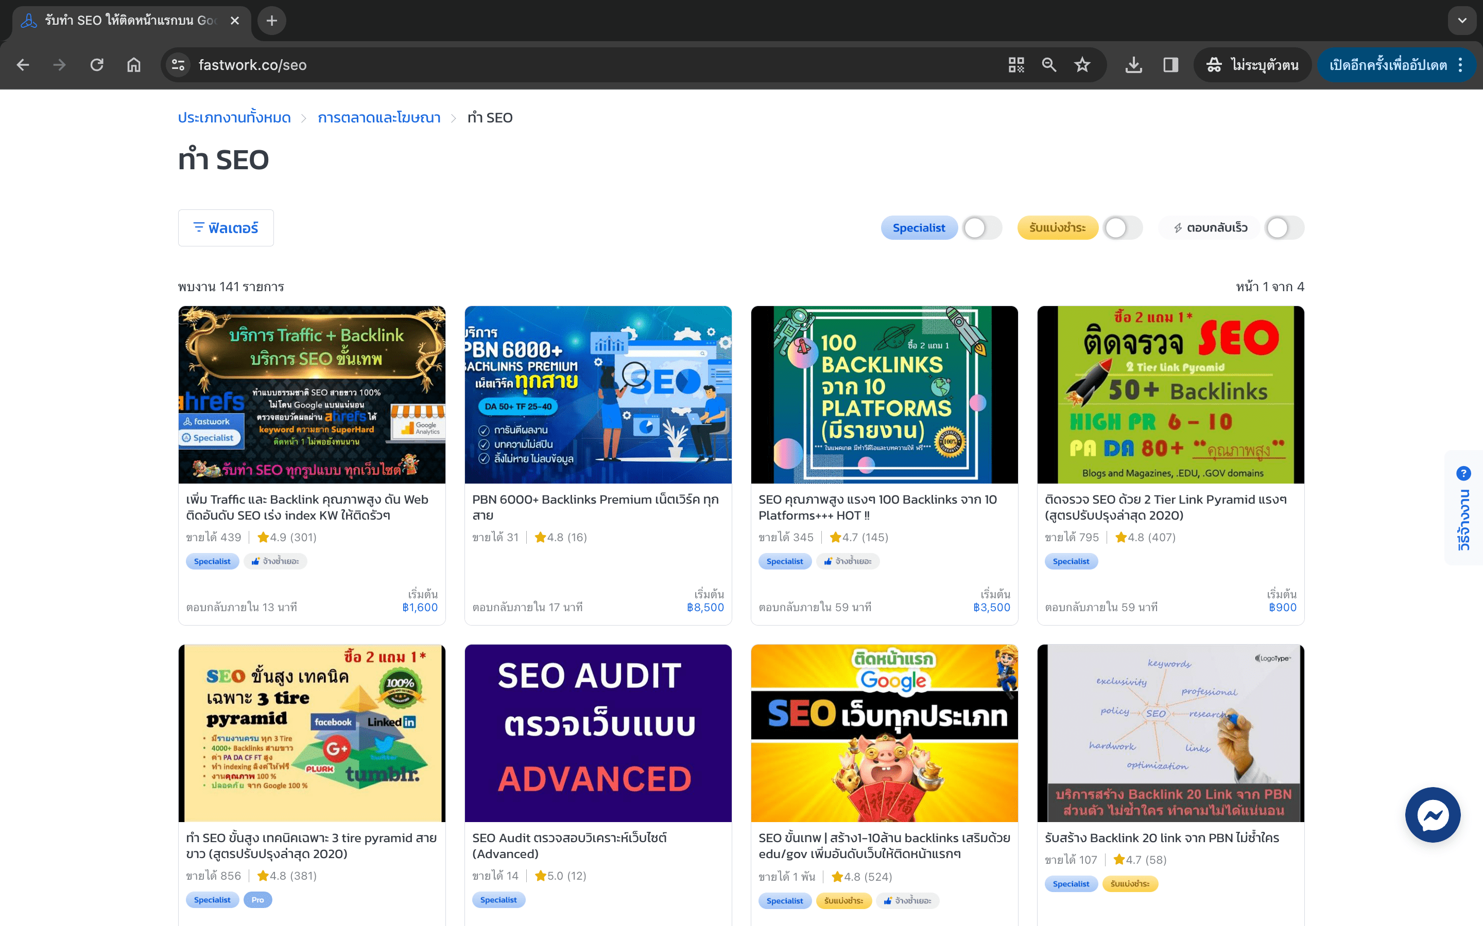Click เปิดอีกครั้งเพื่ออัปเดต update button

[1388, 65]
